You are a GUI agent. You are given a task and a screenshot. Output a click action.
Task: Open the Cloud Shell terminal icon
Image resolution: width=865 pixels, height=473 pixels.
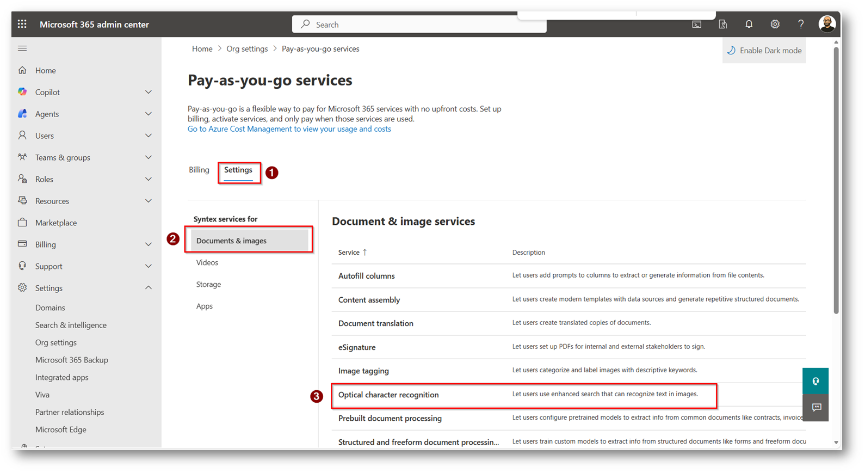[696, 24]
